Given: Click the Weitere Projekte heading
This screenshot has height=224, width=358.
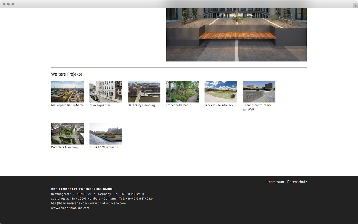Looking at the screenshot, I should point(67,74).
